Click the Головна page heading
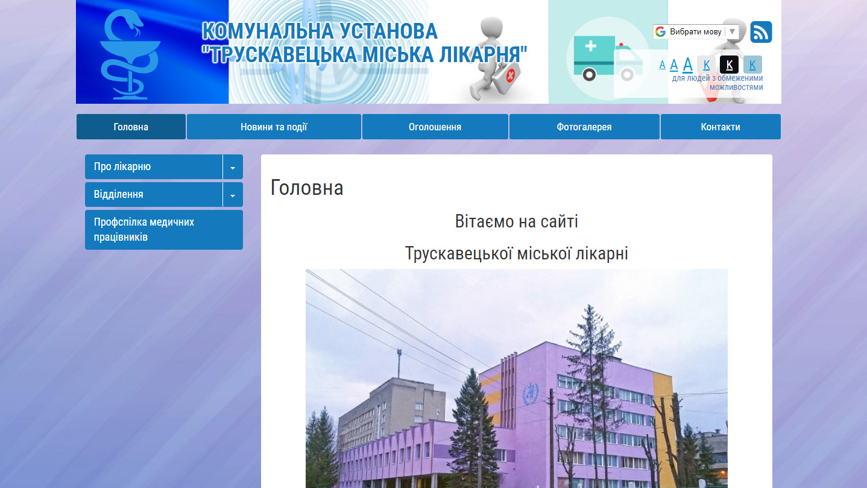 [307, 188]
